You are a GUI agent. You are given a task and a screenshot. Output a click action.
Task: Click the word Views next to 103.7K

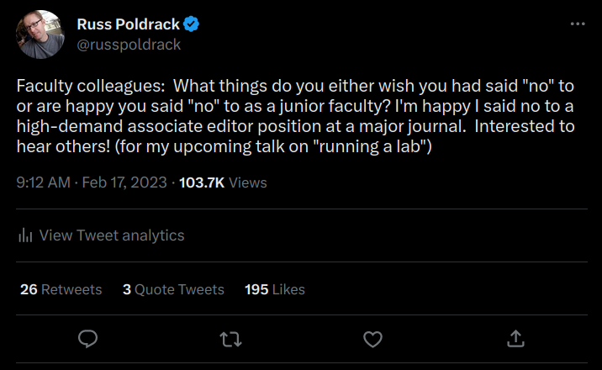point(248,182)
